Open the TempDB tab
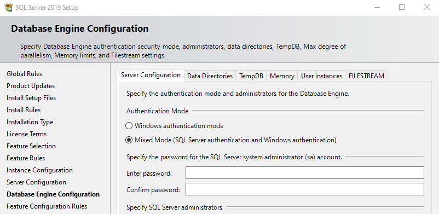439x214 pixels. [x=251, y=76]
